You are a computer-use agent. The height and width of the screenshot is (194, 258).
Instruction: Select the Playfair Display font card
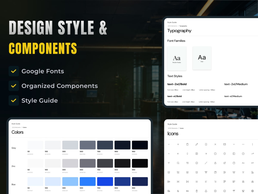177,58
